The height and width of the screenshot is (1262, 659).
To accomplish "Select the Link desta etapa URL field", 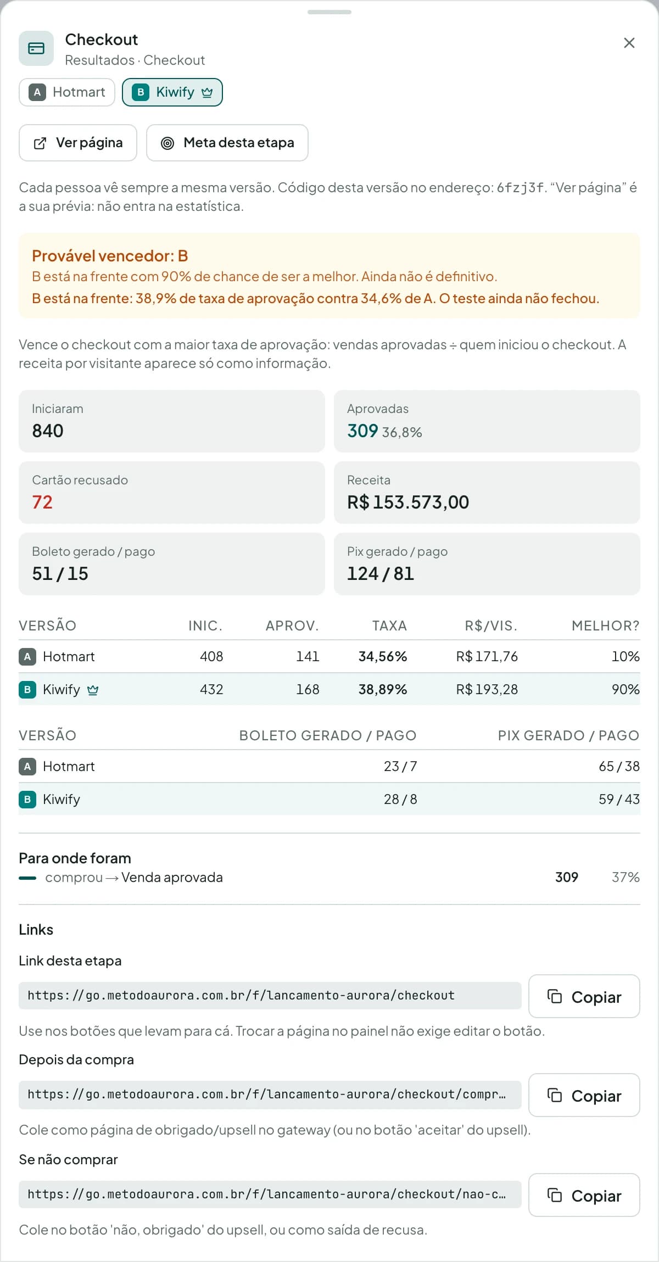I will click(270, 996).
